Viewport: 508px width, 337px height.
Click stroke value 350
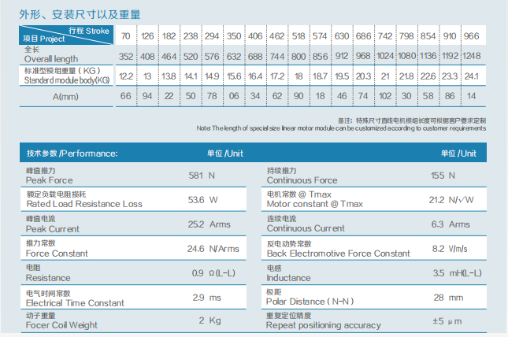tap(234, 36)
